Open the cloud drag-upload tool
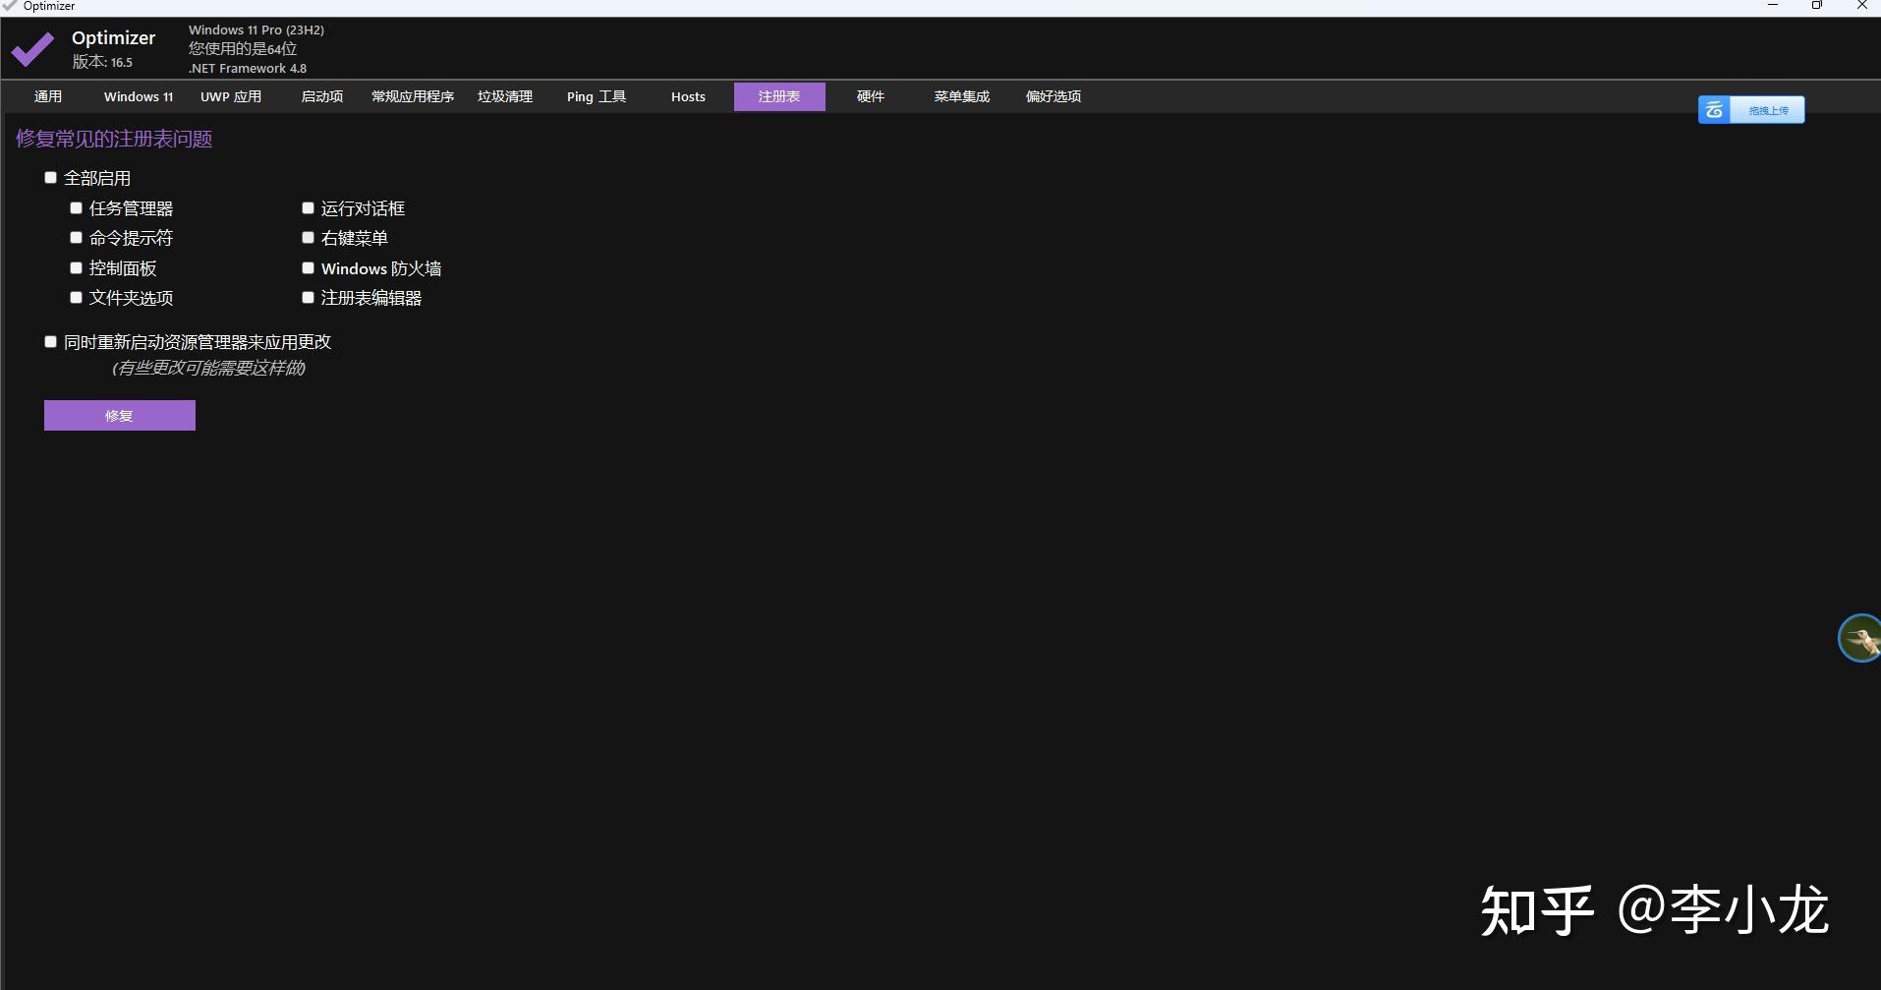Viewport: 1881px width, 990px height. [x=1750, y=109]
